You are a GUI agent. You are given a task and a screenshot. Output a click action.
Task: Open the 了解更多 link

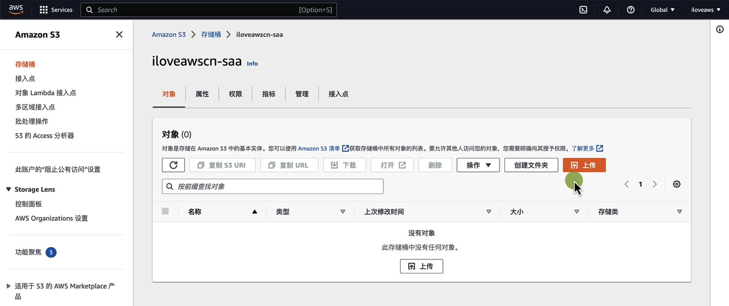tap(583, 148)
